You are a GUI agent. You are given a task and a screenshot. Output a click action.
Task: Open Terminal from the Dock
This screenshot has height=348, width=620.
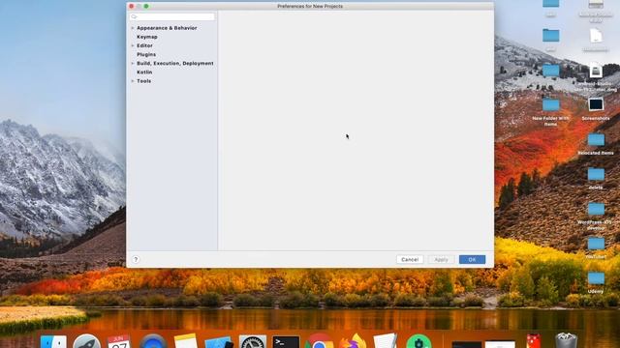(286, 341)
